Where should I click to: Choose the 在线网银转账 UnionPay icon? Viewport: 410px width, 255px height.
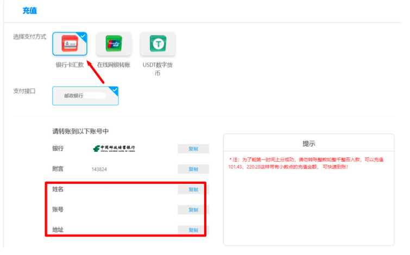click(x=113, y=44)
